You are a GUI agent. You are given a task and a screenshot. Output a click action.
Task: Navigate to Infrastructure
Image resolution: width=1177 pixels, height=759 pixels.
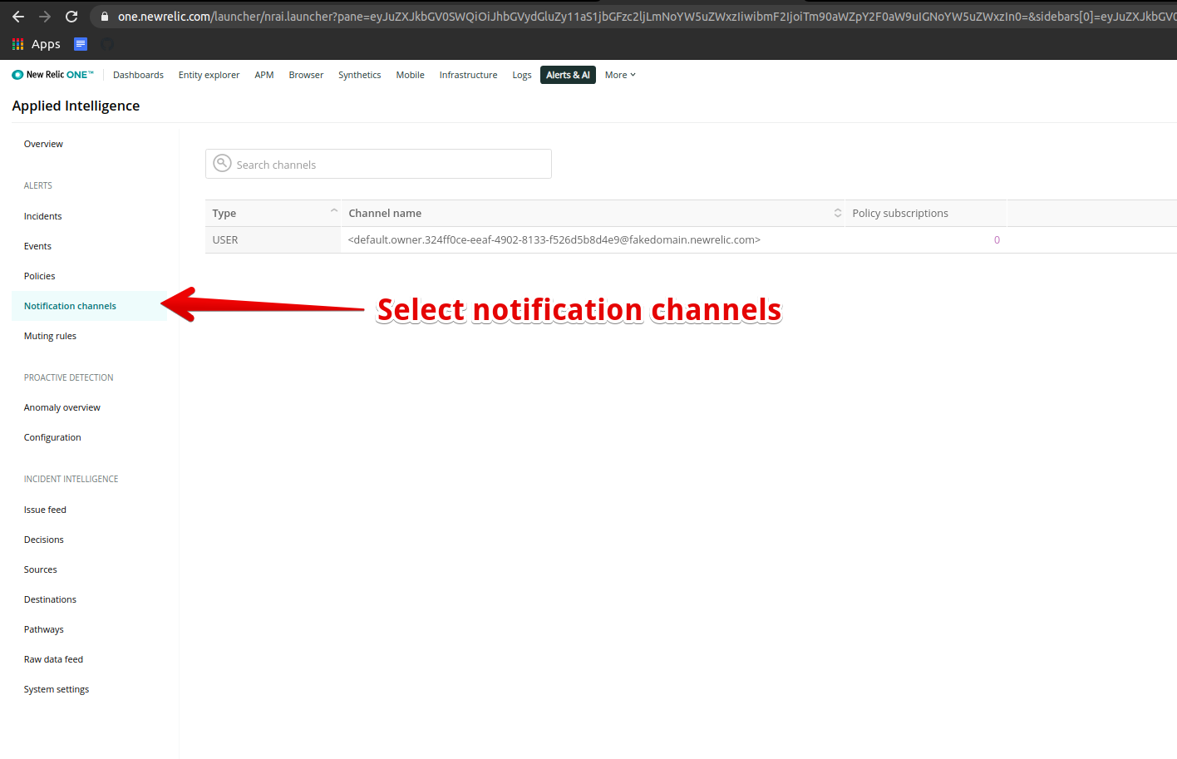coord(468,75)
